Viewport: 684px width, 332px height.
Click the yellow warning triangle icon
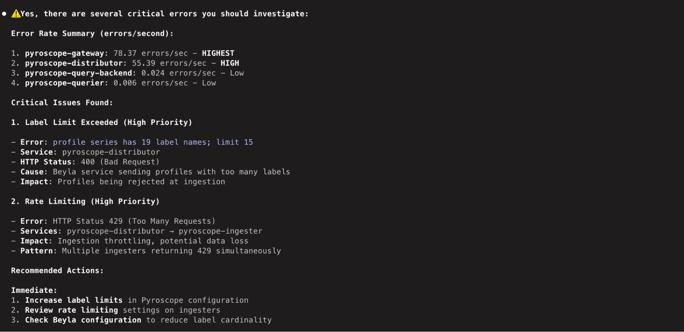coord(16,14)
